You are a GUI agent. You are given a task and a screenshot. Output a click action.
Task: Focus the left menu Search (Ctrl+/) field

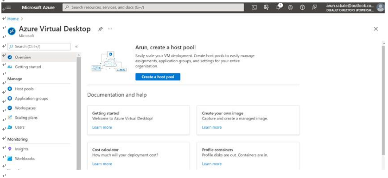(x=39, y=47)
